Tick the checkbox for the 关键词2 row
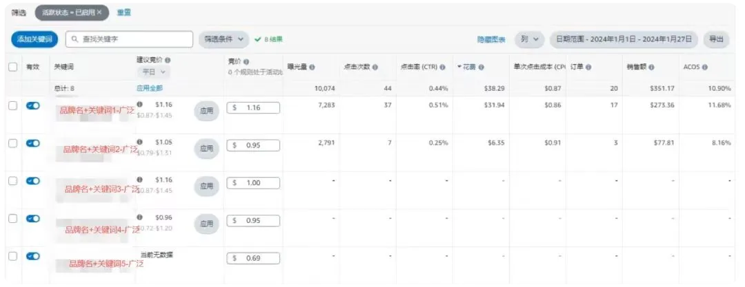Viewport: 745px width, 287px height. 13,143
